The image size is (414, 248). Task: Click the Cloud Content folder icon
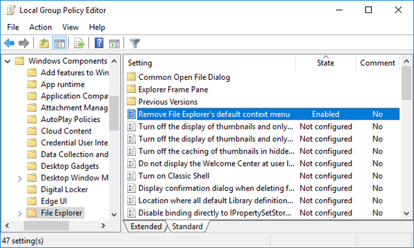(x=32, y=131)
